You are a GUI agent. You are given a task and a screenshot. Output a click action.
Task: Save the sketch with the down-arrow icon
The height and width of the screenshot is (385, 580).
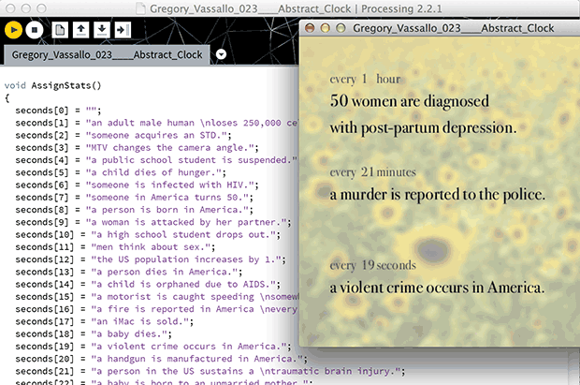[x=101, y=30]
